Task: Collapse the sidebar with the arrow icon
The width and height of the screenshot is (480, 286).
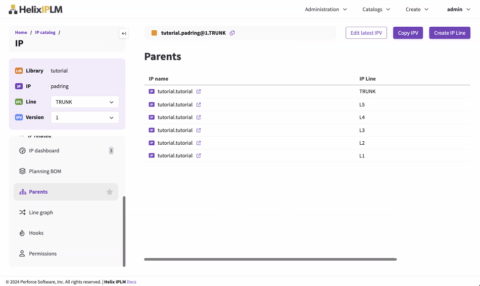Action: [124, 34]
